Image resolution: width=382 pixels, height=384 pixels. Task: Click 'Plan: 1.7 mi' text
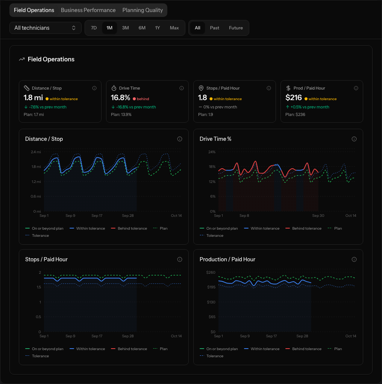click(34, 114)
